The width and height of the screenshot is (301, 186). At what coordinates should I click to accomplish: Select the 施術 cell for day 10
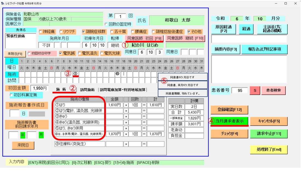75,74
